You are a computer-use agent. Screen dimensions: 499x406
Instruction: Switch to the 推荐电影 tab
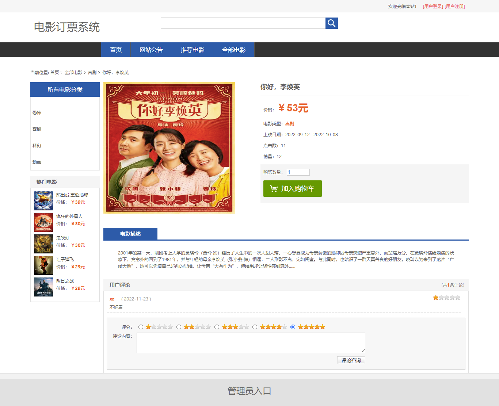[x=193, y=50]
